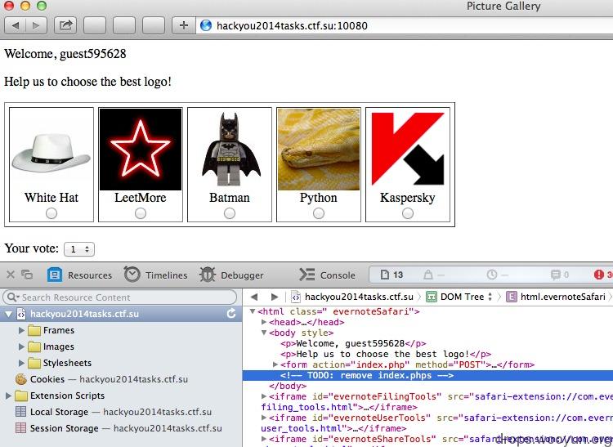Click the Python snake thumbnail
Image resolution: width=613 pixels, height=447 pixels.
(x=319, y=150)
